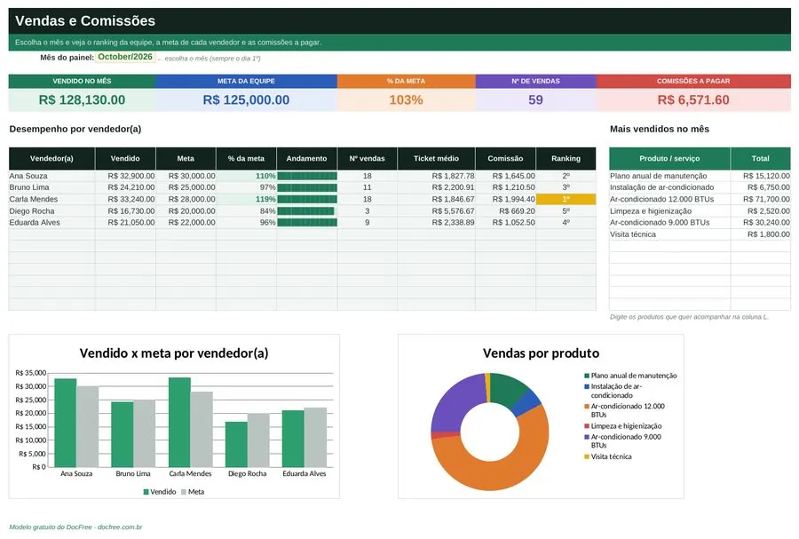Click the R$ 71,700.00 total cell
This screenshot has height=539, width=799.
click(760, 199)
